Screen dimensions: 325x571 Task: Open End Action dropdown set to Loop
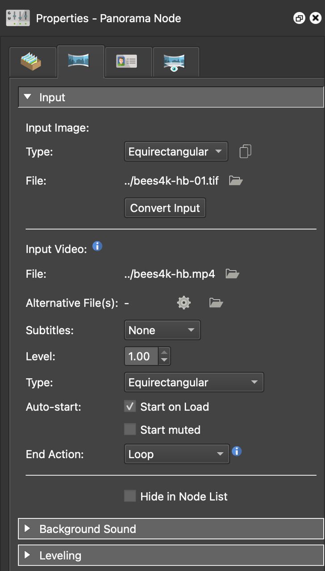(177, 454)
